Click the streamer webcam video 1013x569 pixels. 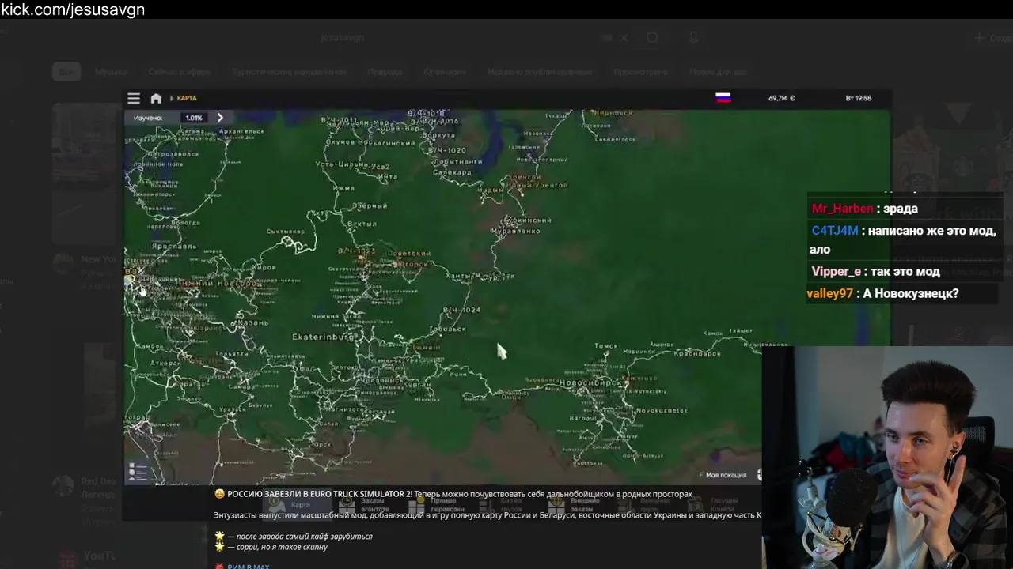click(887, 458)
